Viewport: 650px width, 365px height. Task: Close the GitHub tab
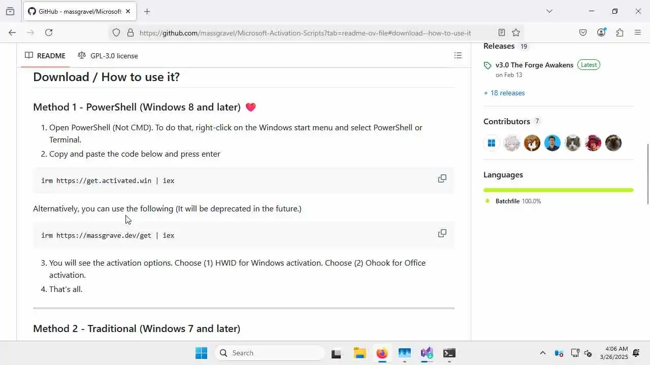point(128,11)
